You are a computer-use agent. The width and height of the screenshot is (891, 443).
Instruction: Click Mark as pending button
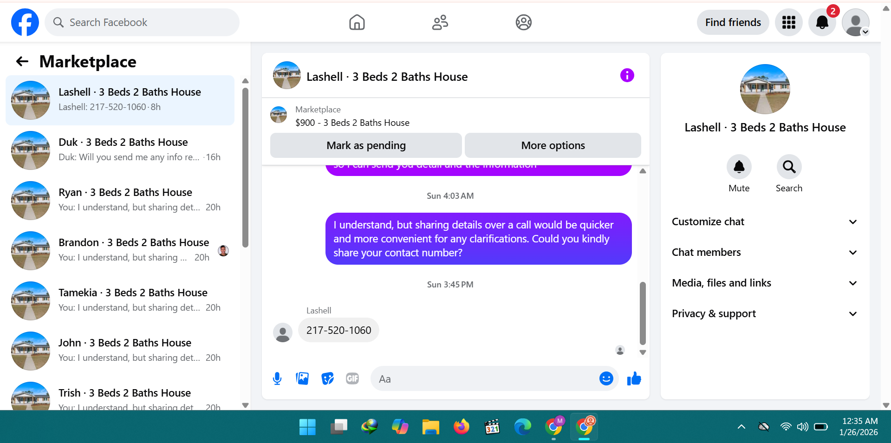tap(366, 145)
